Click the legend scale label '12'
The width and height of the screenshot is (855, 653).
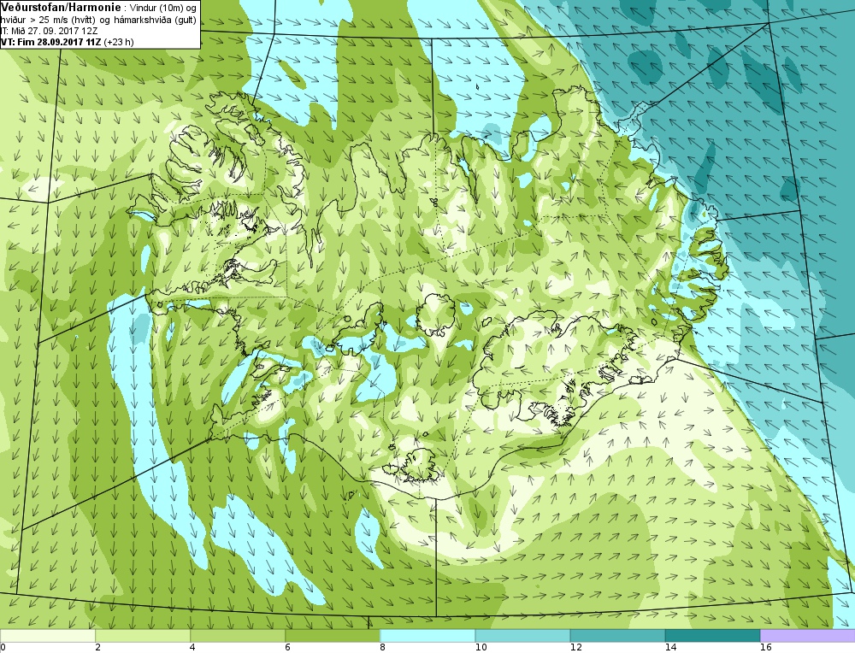(x=575, y=648)
